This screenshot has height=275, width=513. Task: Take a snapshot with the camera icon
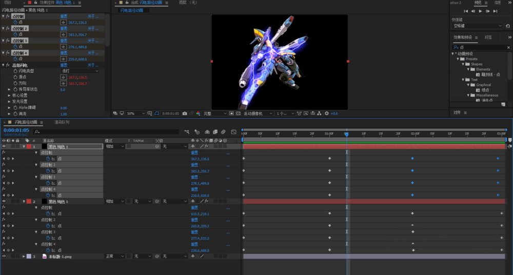pos(184,113)
